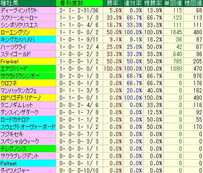Screen dimensions: 203x173
Task: Select the cyan スウェプトオーヴァーボード sire cell
Action: click(x=28, y=127)
